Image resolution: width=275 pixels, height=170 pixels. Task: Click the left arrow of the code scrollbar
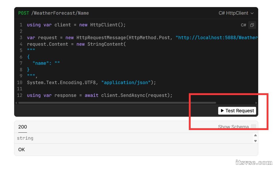16,103
